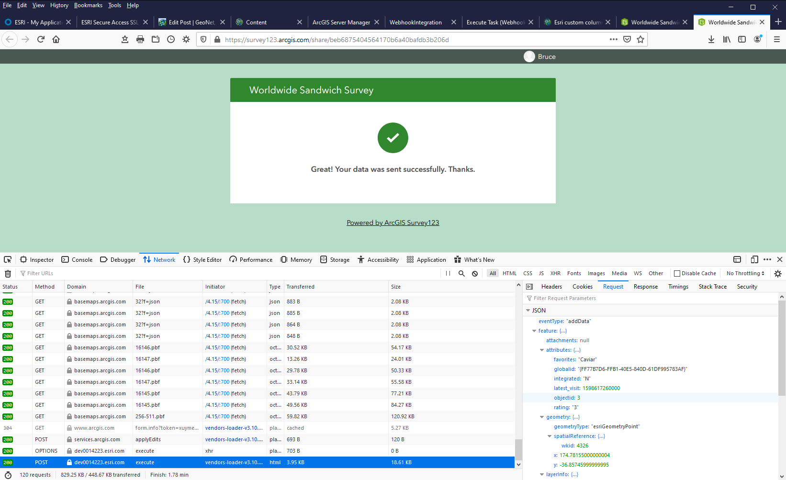The width and height of the screenshot is (786, 480).
Task: View site security lock information
Action: point(217,39)
